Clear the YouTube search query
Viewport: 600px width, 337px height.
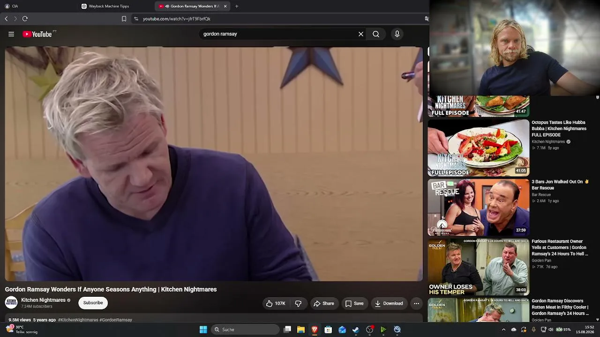point(361,34)
